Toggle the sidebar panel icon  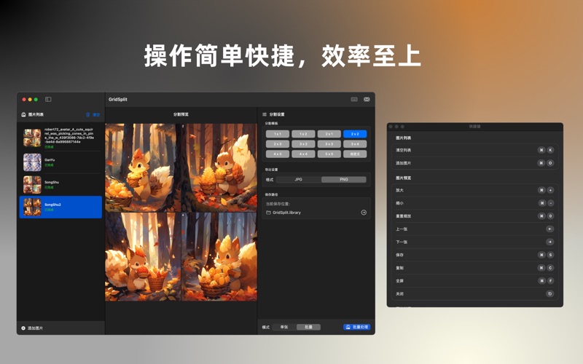[x=48, y=99]
